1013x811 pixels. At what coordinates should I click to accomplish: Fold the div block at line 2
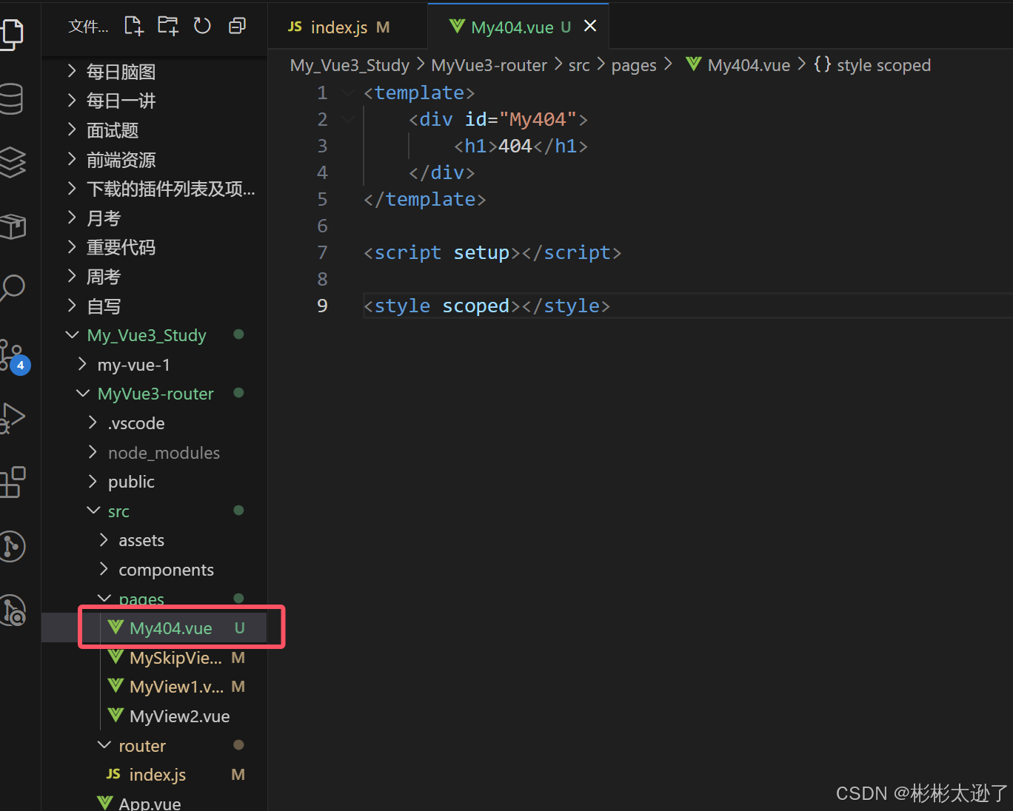(x=348, y=119)
